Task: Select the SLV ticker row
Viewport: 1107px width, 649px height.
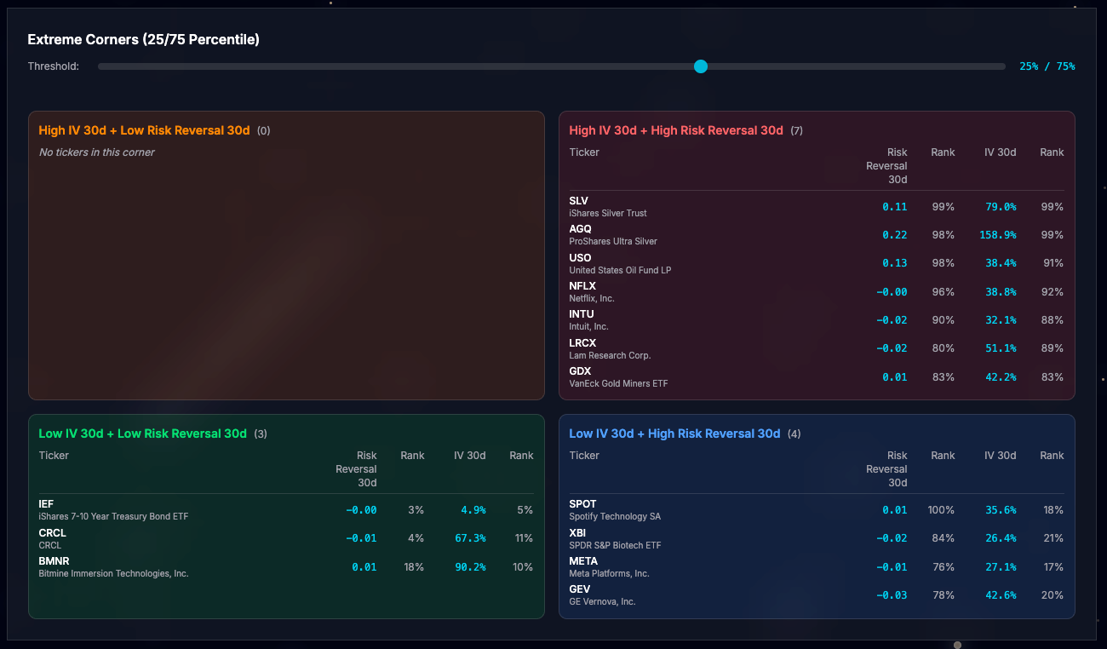Action: point(817,207)
